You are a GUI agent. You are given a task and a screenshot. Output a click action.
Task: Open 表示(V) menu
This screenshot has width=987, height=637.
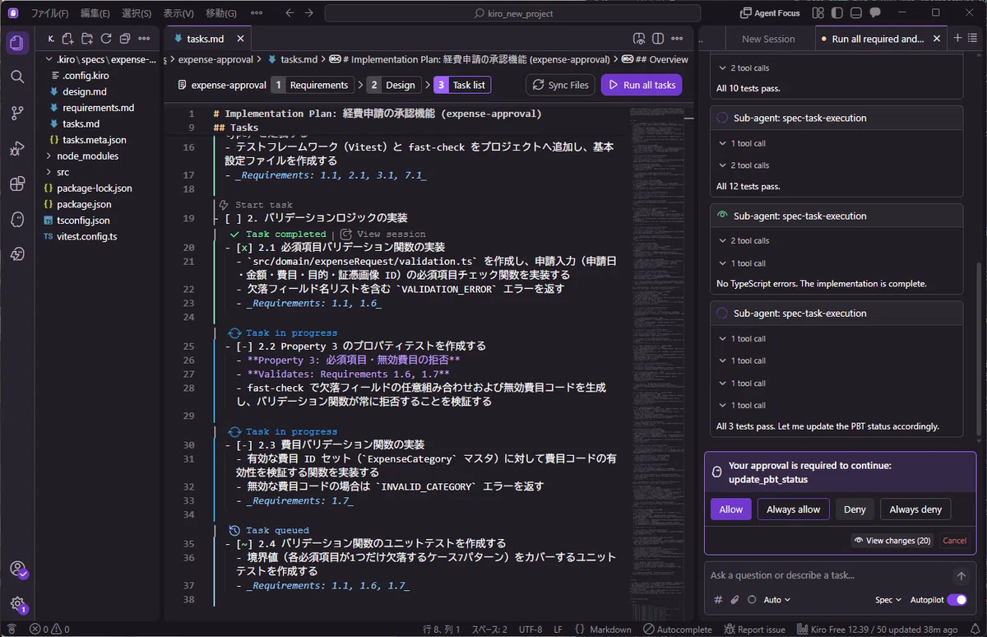pyautogui.click(x=178, y=13)
